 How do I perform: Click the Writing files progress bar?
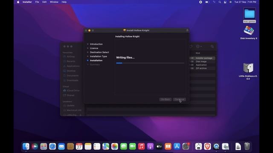point(150,63)
